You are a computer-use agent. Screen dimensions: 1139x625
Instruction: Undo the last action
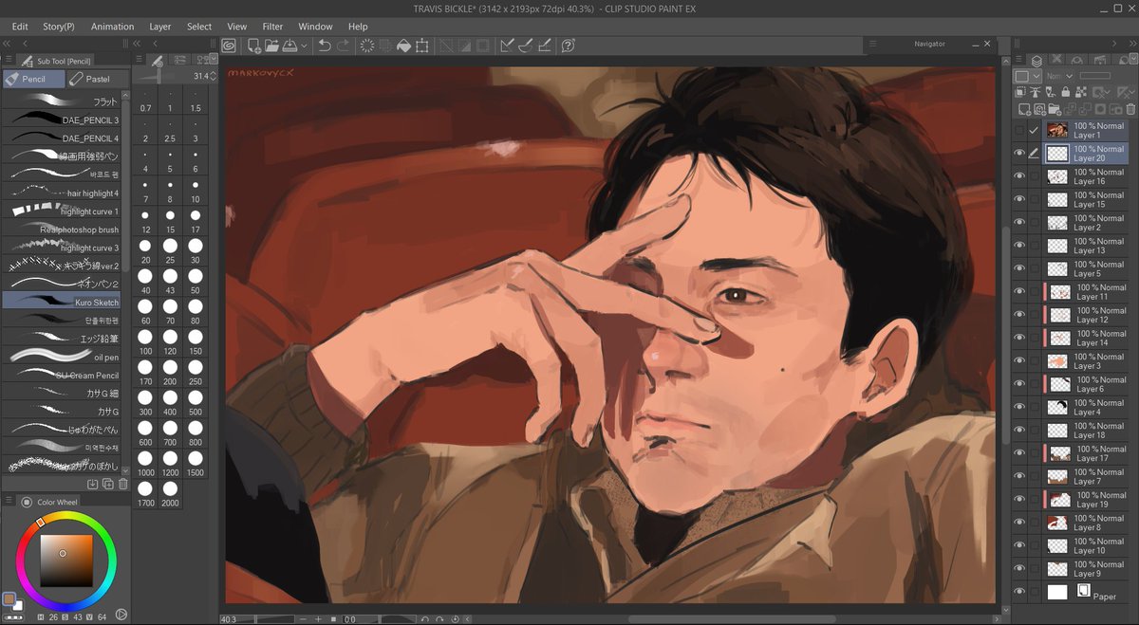(x=325, y=46)
